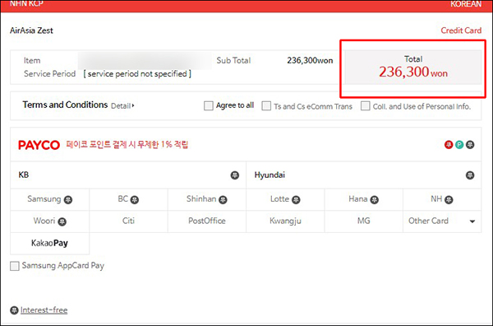Click the interest-free icon in KB row
This screenshot has height=326, width=493.
pyautogui.click(x=235, y=175)
